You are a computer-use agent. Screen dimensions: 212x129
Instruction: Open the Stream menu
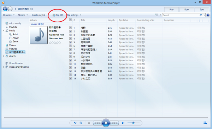pyautogui.click(x=23, y=15)
